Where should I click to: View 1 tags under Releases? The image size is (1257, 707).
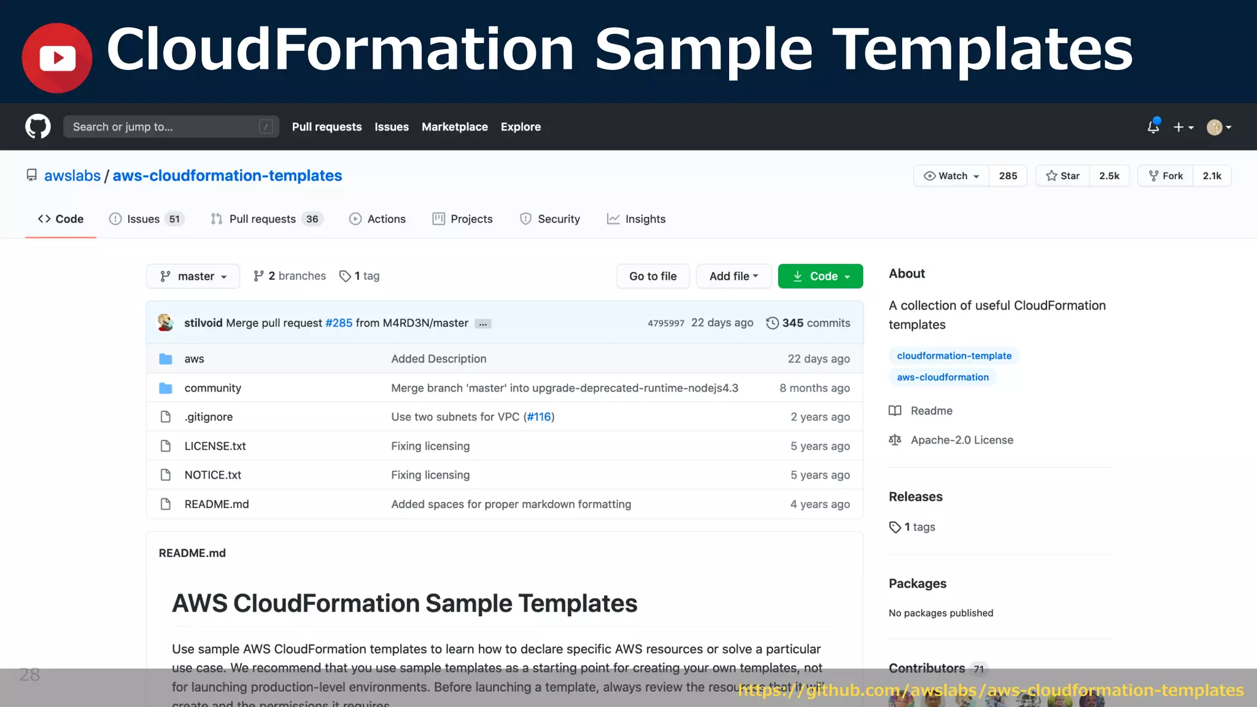912,527
